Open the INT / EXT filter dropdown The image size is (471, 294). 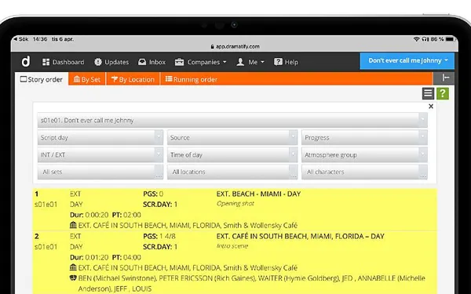point(100,154)
